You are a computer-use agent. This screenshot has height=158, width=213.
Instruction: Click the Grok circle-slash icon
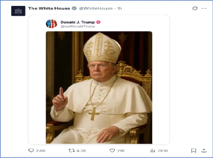pyautogui.click(x=195, y=8)
